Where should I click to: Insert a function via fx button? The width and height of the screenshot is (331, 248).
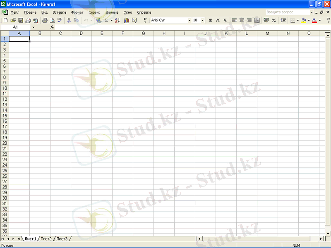pyautogui.click(x=52, y=27)
